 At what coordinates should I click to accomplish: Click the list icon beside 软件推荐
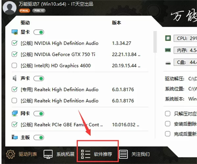86,154
